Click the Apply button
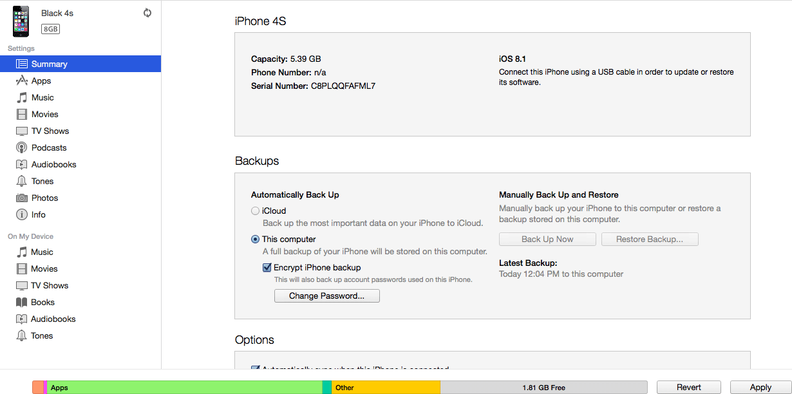 pos(760,388)
